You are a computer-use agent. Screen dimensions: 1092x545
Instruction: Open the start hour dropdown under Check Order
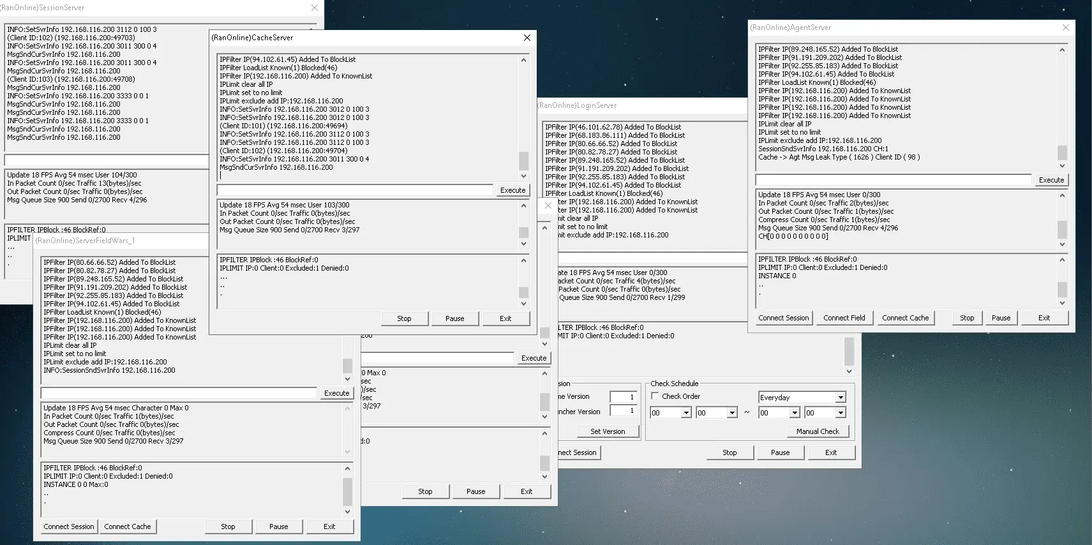click(x=686, y=413)
